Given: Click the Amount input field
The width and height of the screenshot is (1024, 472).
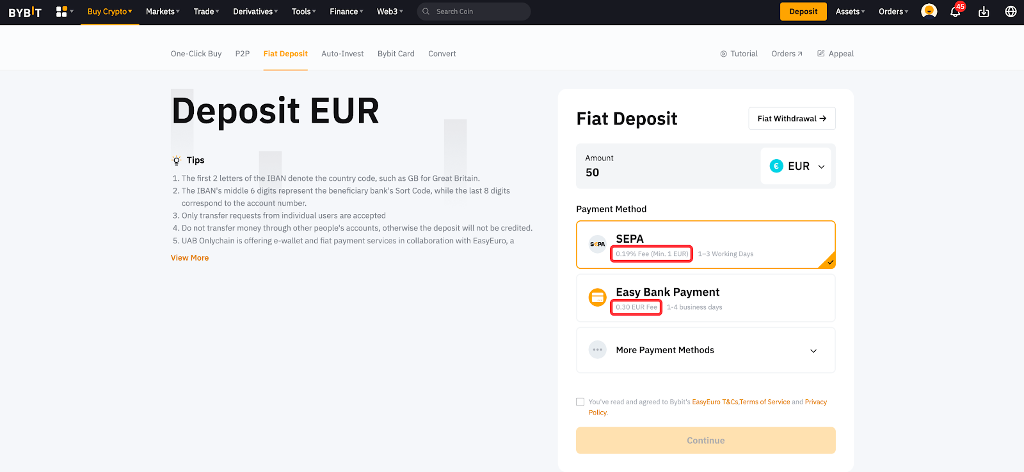Looking at the screenshot, I should (666, 172).
